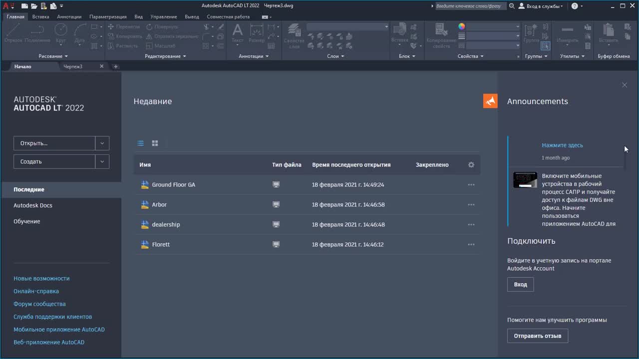This screenshot has height=359, width=639.
Task: Click the Вставка block insert tool
Action: (399, 34)
